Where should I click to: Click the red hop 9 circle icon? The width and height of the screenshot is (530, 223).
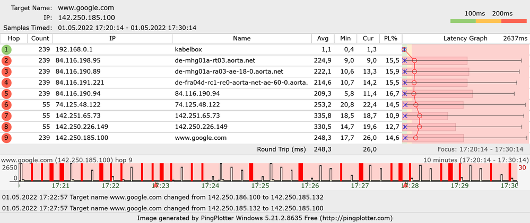coord(6,138)
